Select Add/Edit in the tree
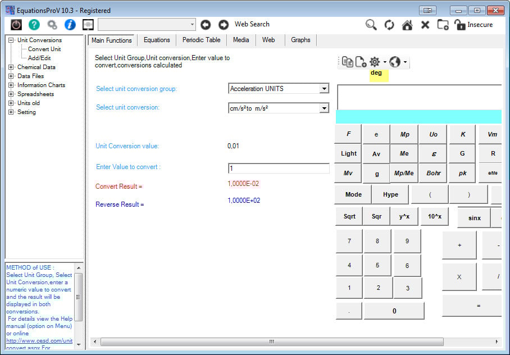The width and height of the screenshot is (510, 355). click(x=39, y=58)
